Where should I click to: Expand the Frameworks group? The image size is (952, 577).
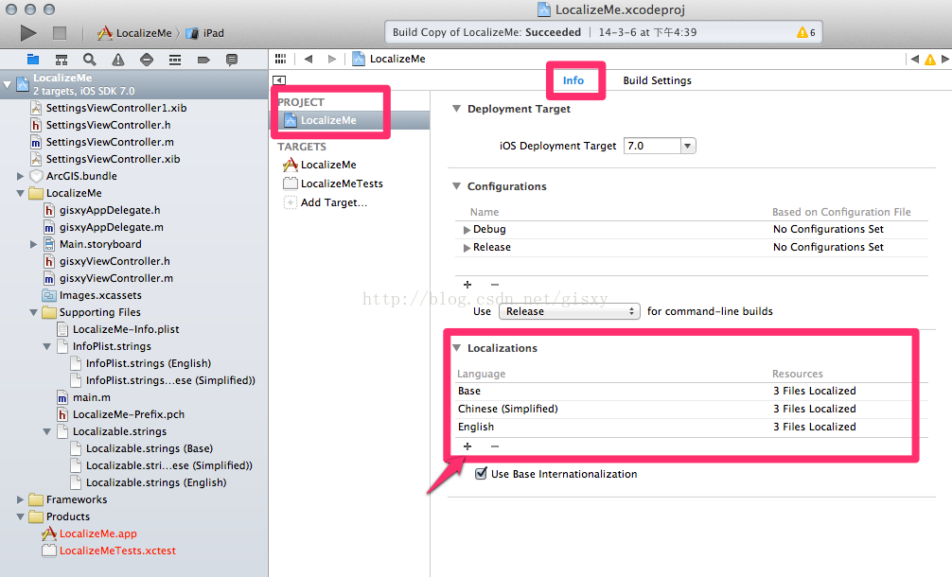coord(20,499)
